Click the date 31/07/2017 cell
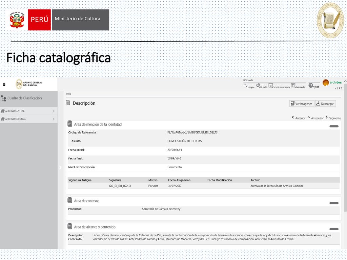Viewport: 347px width, 260px height. pyautogui.click(x=175, y=186)
